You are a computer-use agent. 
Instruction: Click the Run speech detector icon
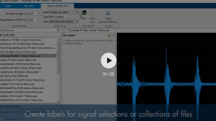coord(84,13)
